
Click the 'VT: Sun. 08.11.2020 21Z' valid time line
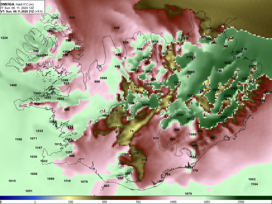pyautogui.click(x=17, y=12)
